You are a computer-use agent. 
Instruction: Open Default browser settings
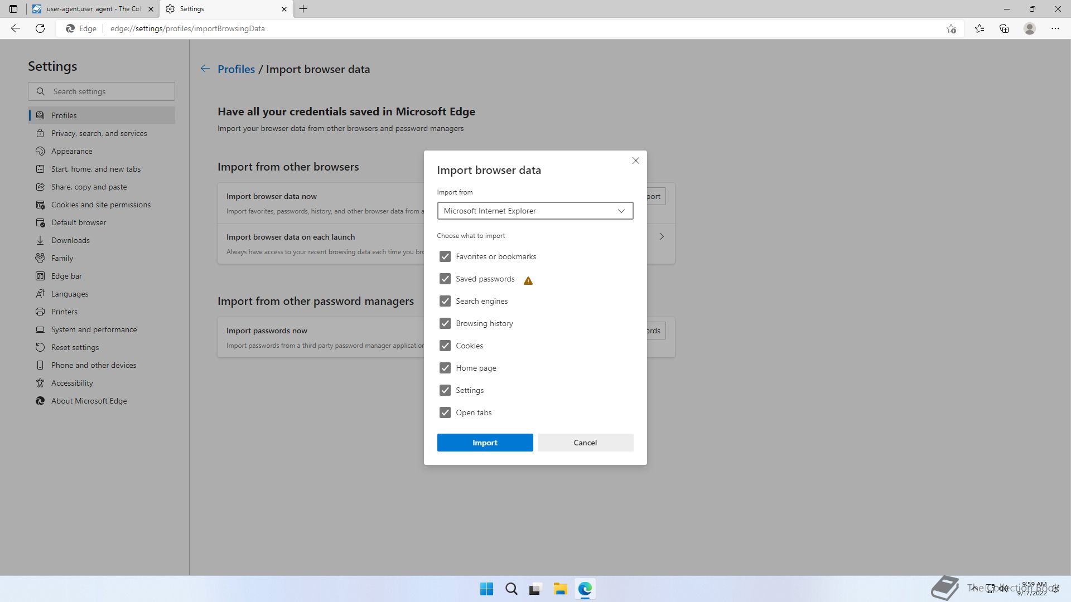pos(102,222)
